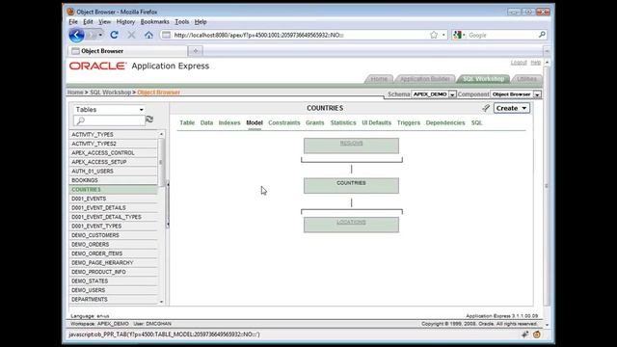Switch to the Table tab
The image size is (617, 347).
pyautogui.click(x=187, y=122)
